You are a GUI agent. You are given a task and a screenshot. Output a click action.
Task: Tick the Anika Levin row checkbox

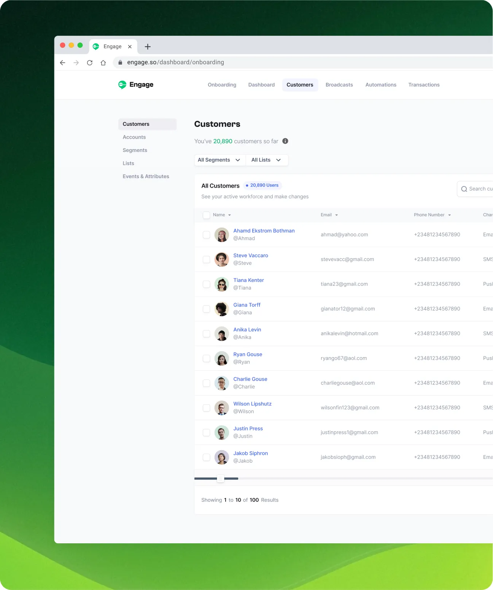tap(207, 334)
